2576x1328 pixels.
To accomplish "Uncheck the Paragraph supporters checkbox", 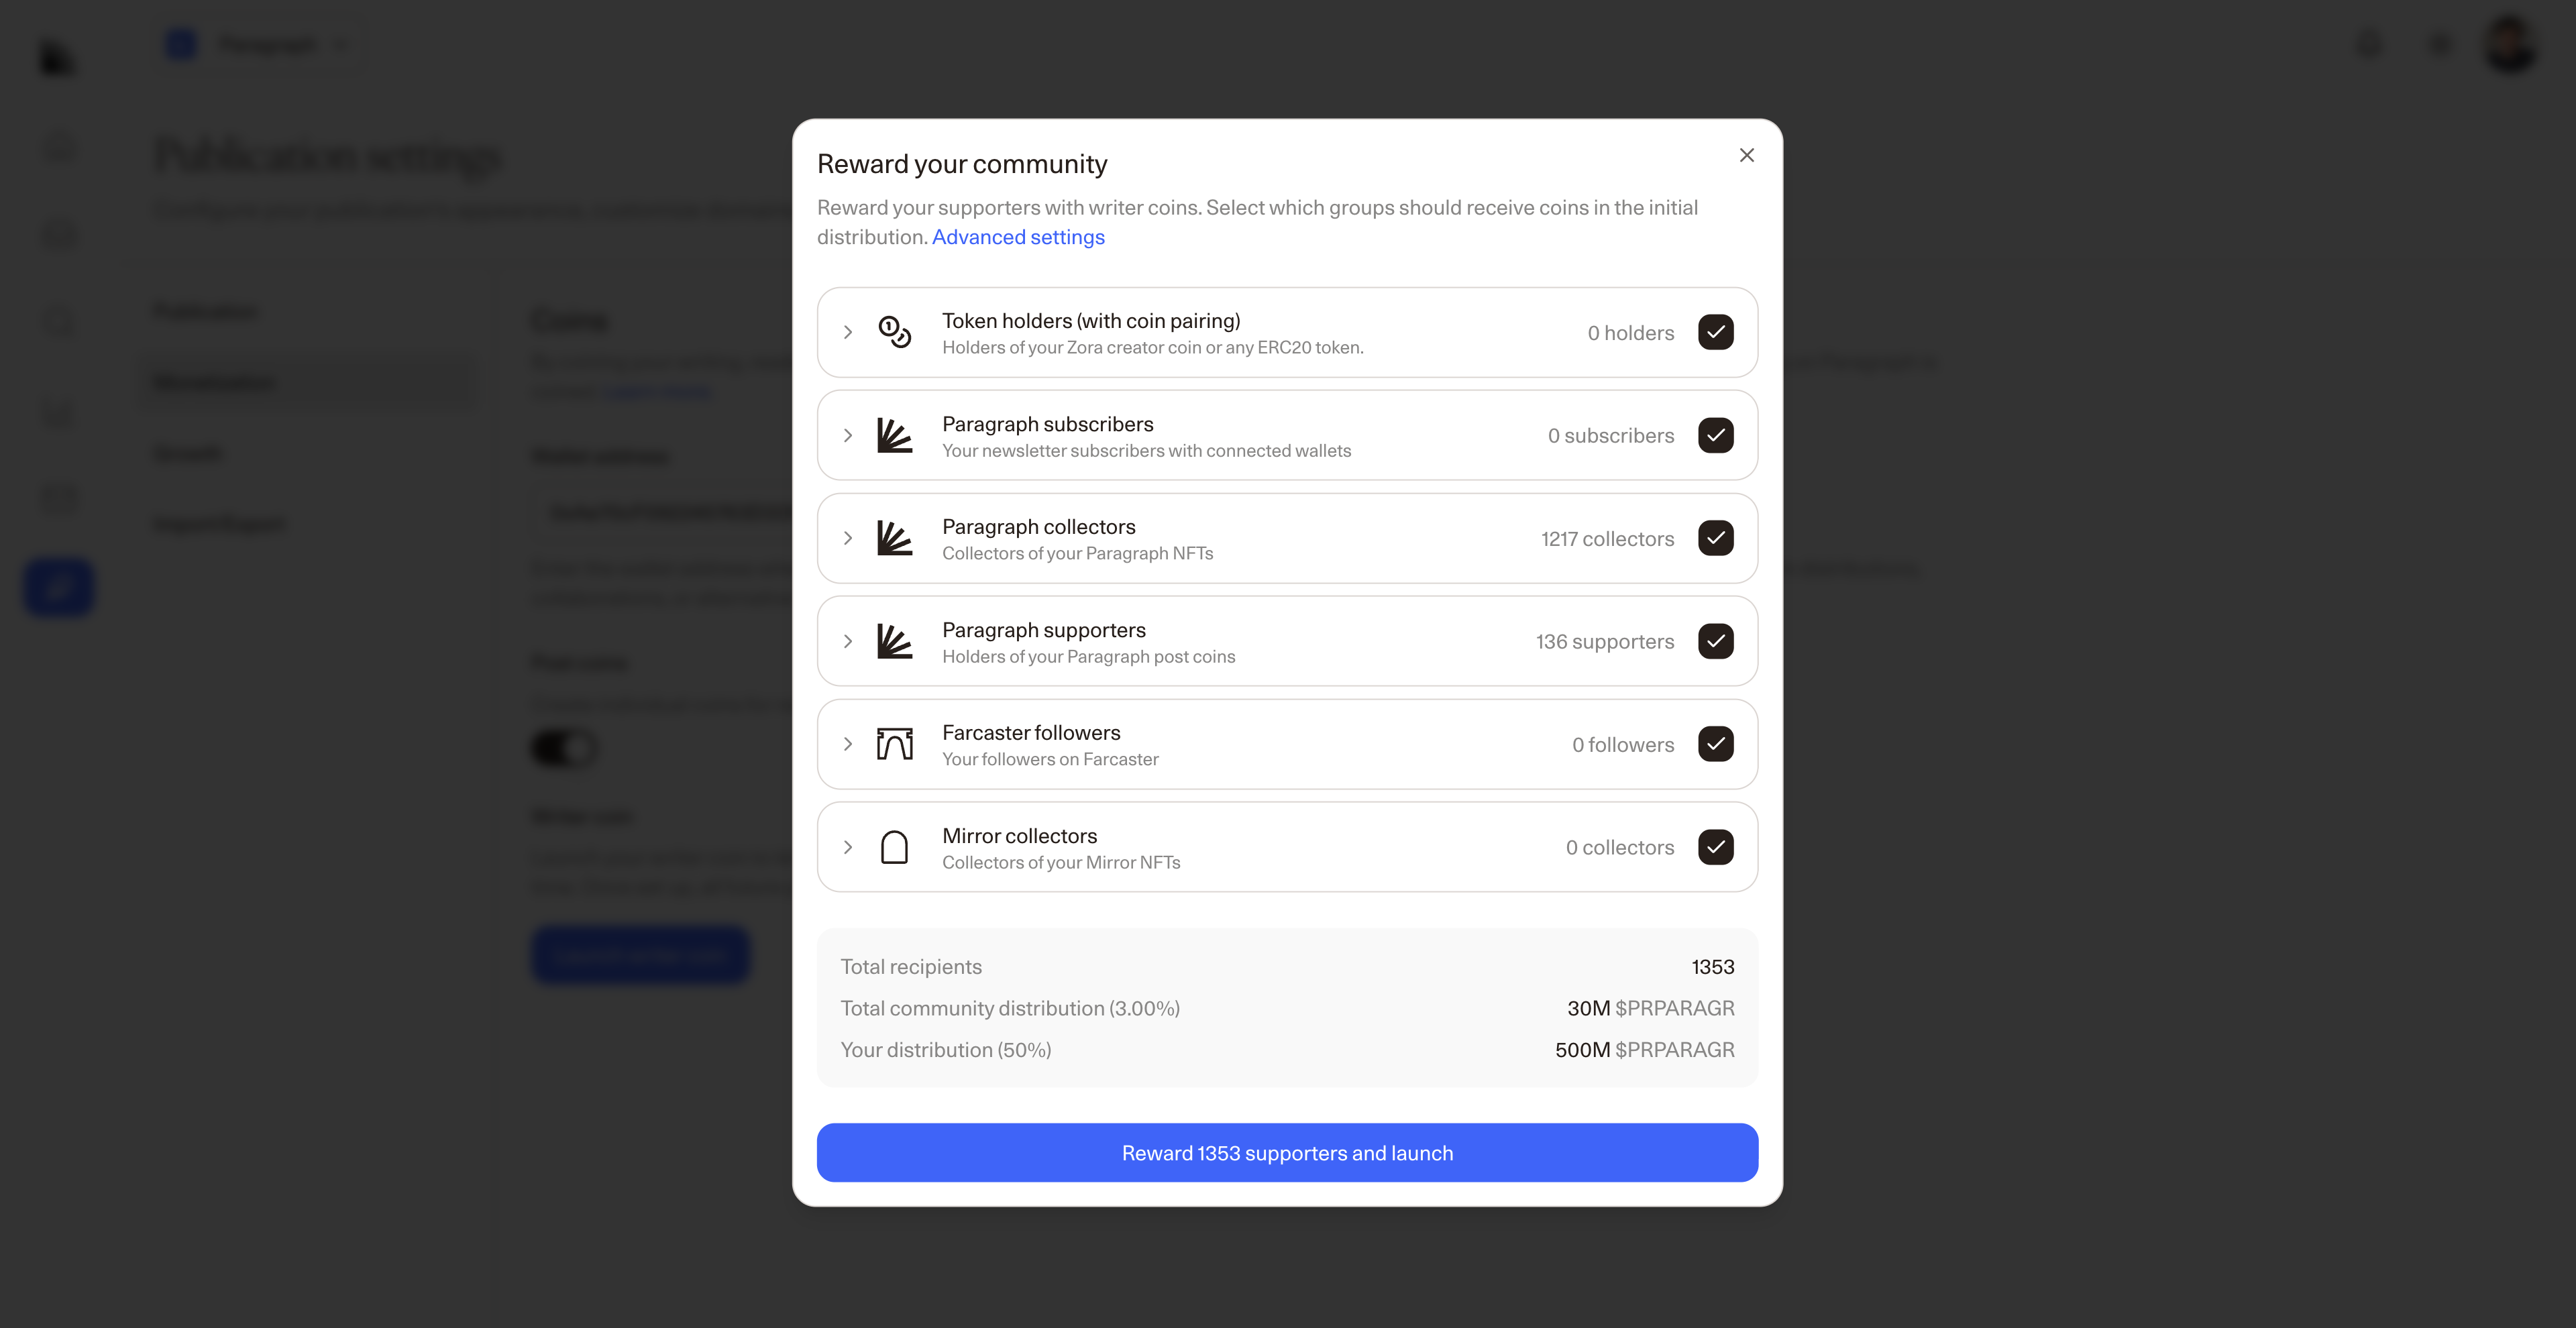I will [x=1715, y=641].
